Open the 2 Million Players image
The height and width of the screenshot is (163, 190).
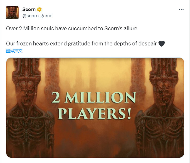coord(95,79)
